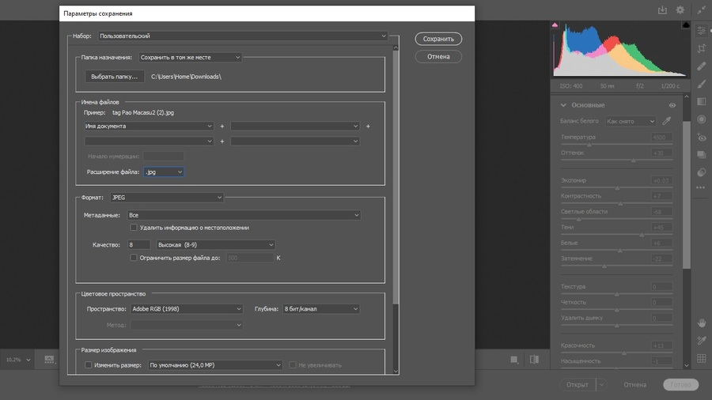Open the Формат JPEG dropdown
Image resolution: width=712 pixels, height=400 pixels.
167,198
